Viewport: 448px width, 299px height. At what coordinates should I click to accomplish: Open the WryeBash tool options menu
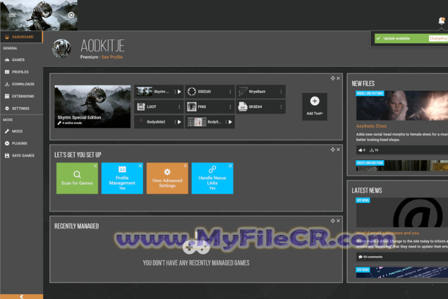click(281, 92)
